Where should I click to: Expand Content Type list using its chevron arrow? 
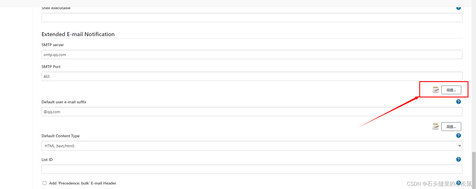pos(459,146)
